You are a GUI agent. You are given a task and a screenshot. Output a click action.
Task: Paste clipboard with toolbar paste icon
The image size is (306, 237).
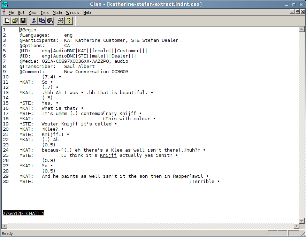pyautogui.click(x=50, y=21)
